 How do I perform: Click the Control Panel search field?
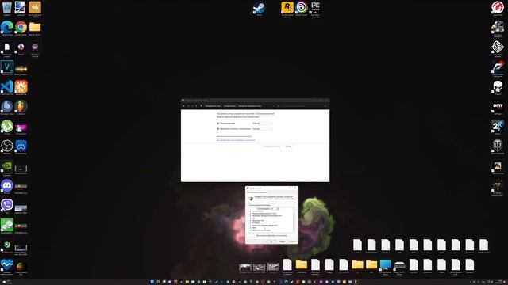(x=305, y=105)
